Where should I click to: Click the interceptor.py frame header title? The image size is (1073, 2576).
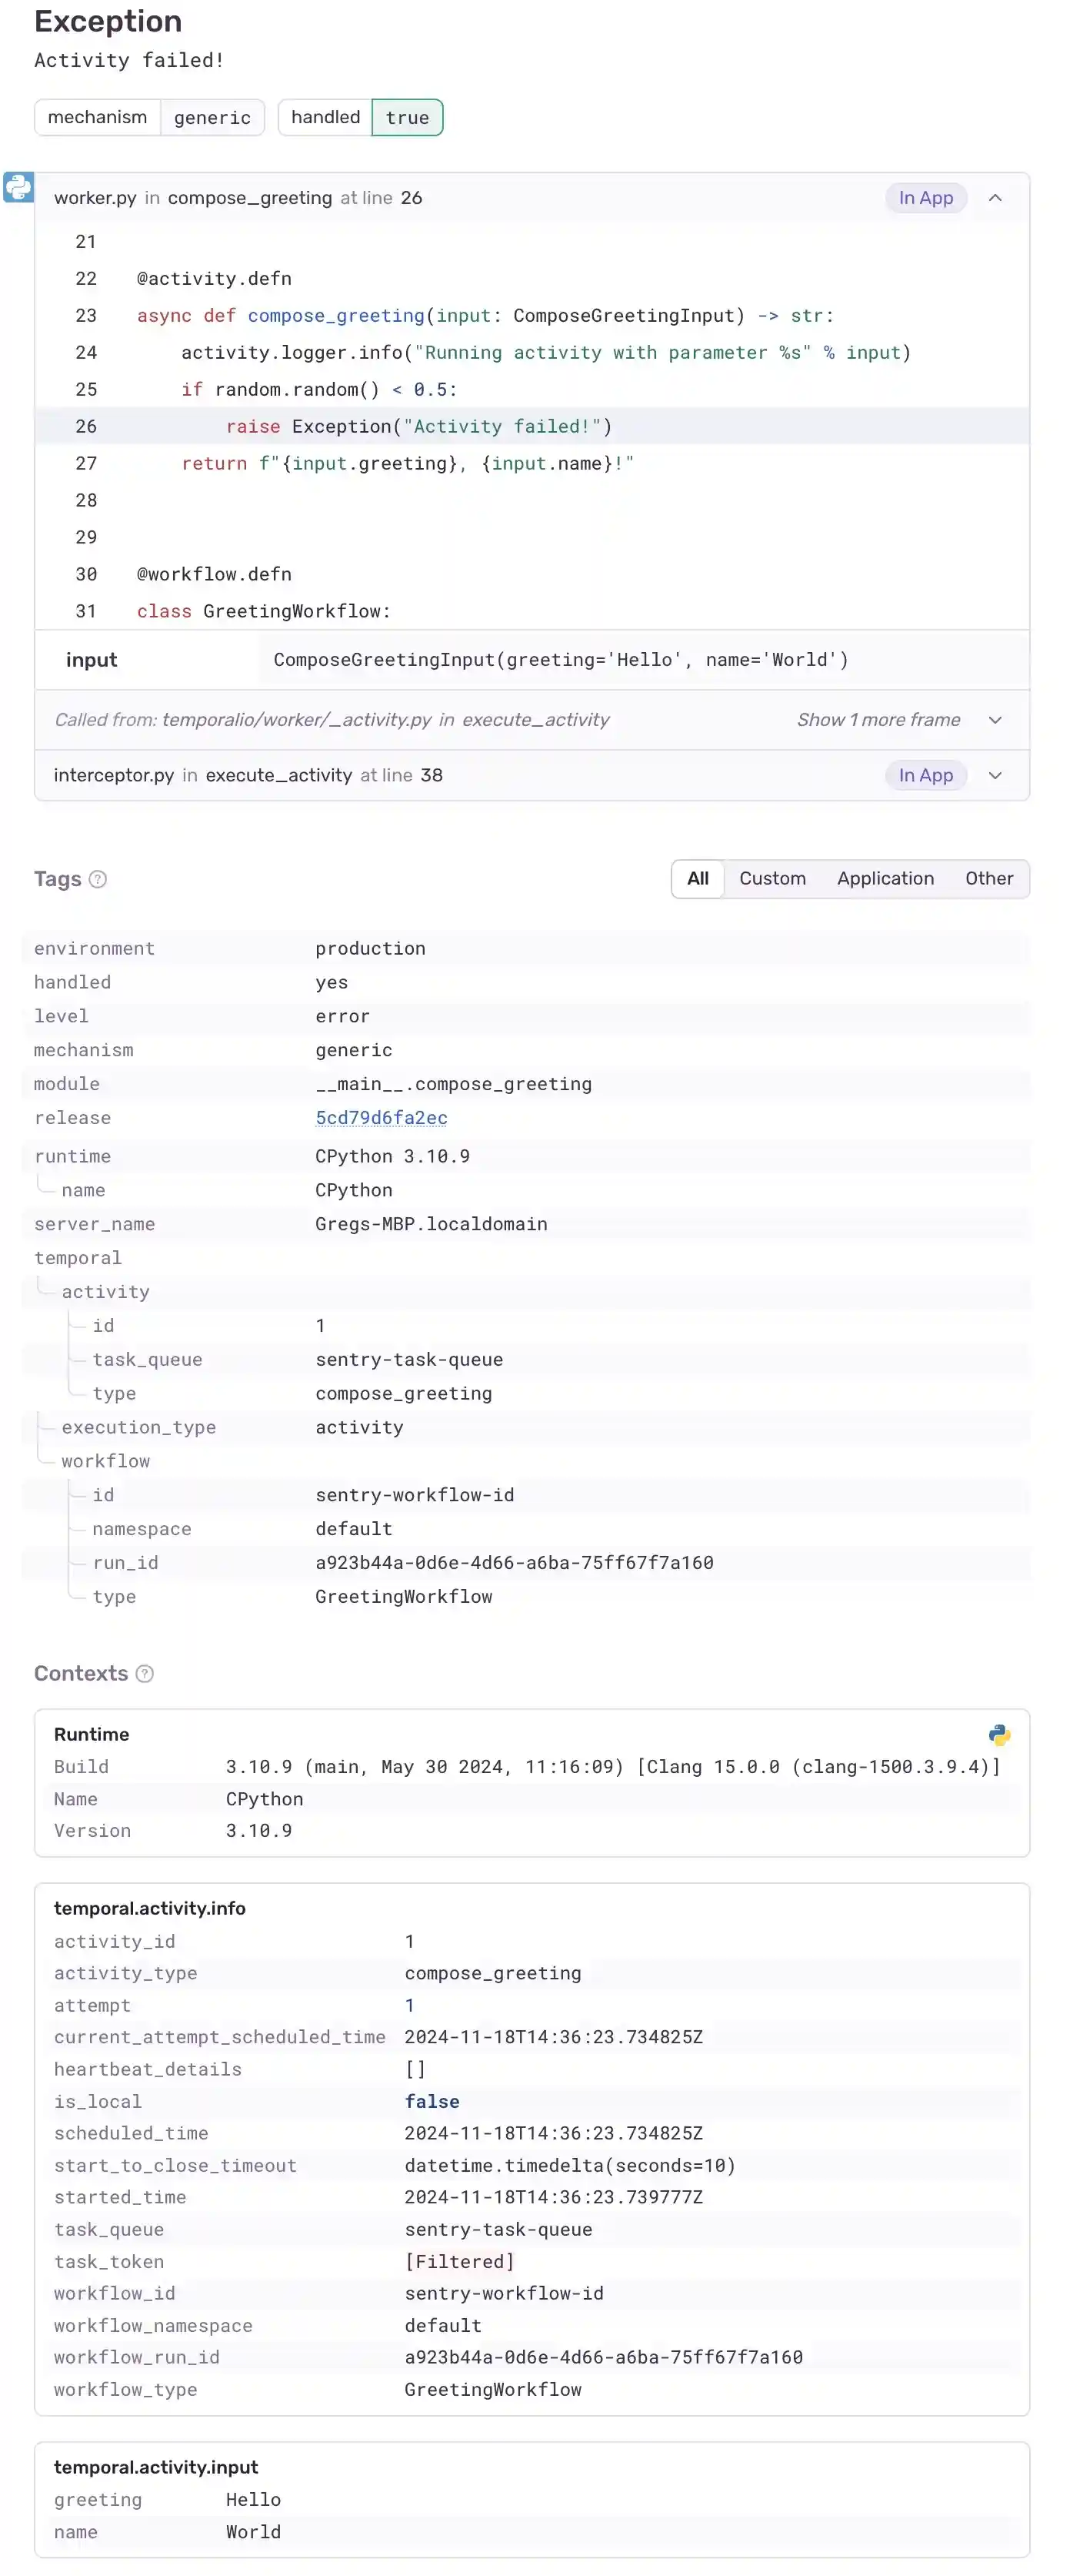click(248, 775)
